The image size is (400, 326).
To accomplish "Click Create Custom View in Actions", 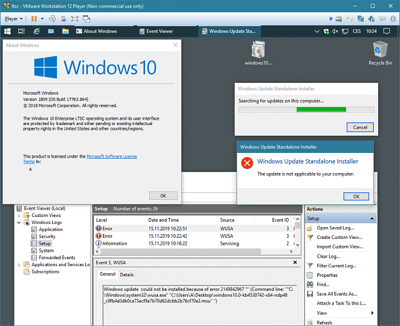I will click(339, 237).
